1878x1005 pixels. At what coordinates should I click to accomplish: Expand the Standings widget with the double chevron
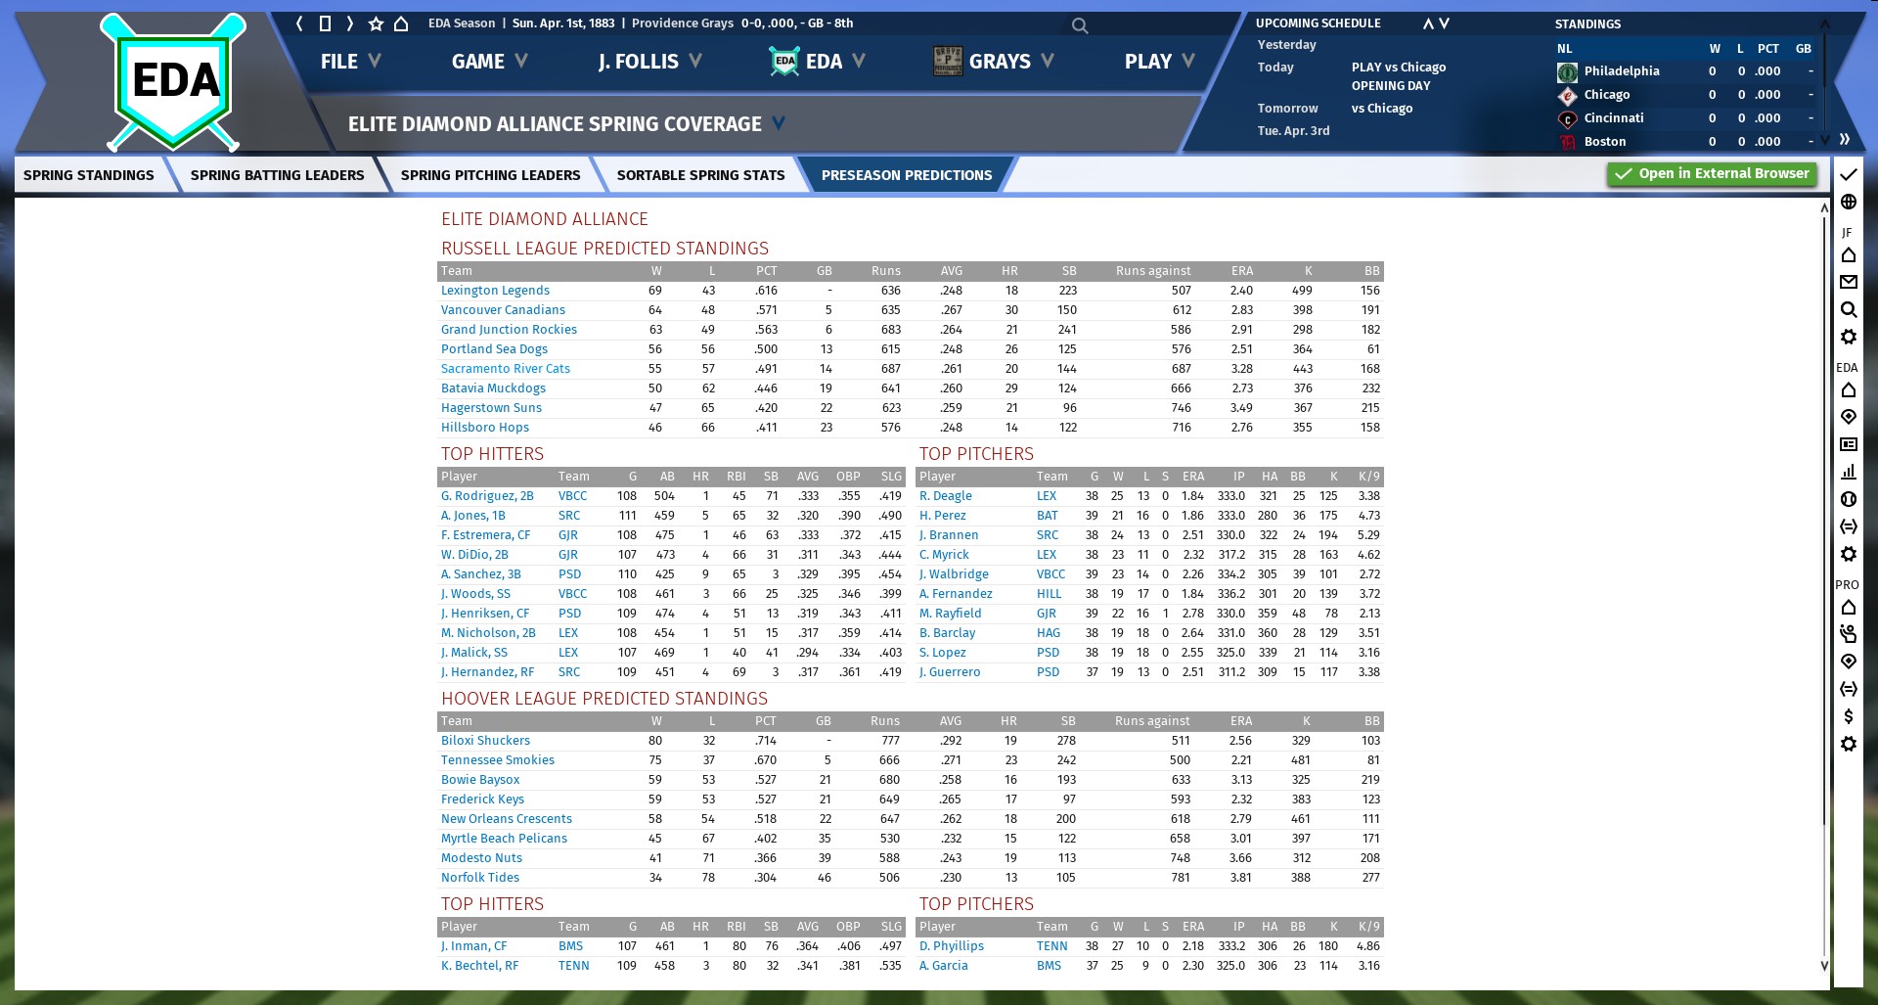tap(1844, 139)
